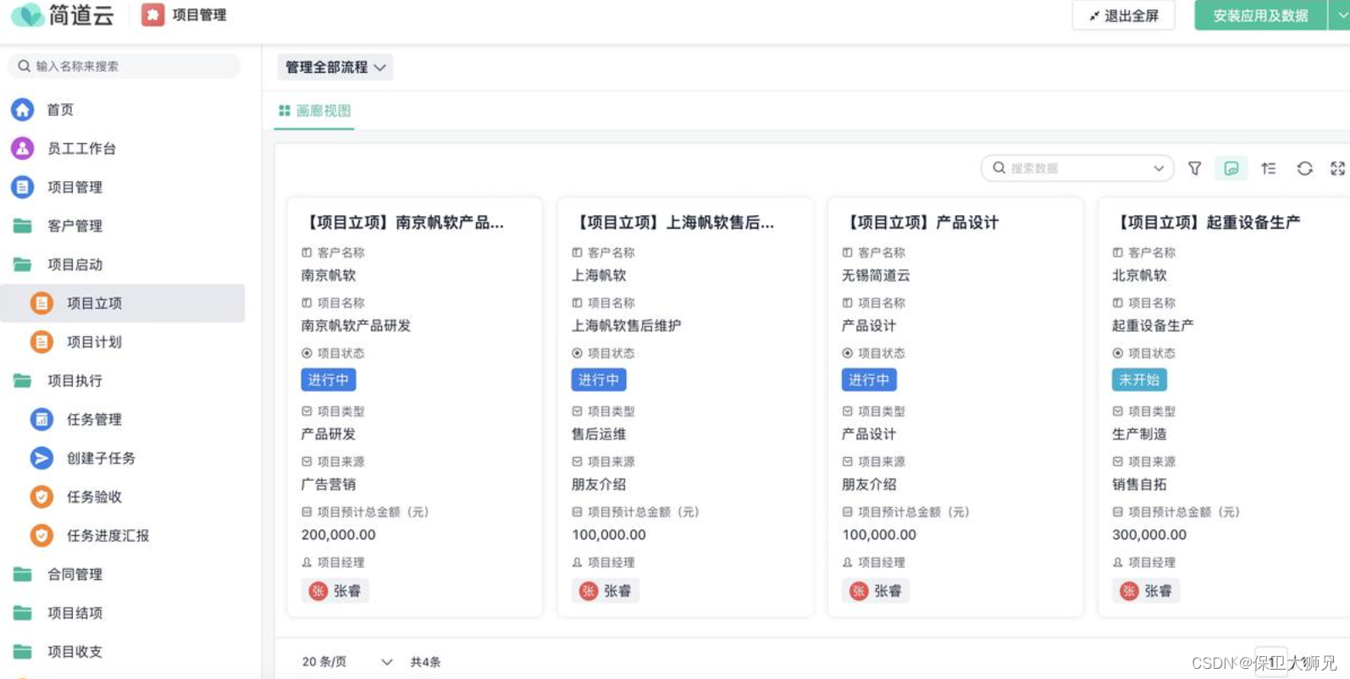Open 任务进度汇报 in sidebar
1350x679 pixels.
108,536
